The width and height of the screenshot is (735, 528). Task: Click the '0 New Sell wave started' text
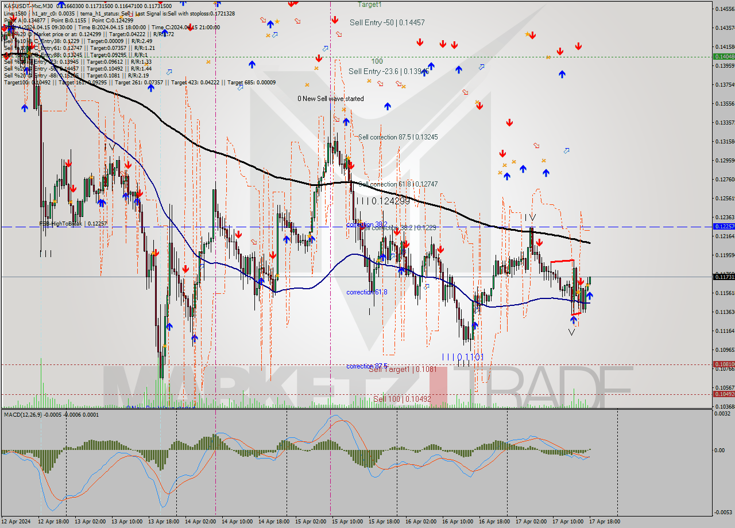(x=330, y=99)
